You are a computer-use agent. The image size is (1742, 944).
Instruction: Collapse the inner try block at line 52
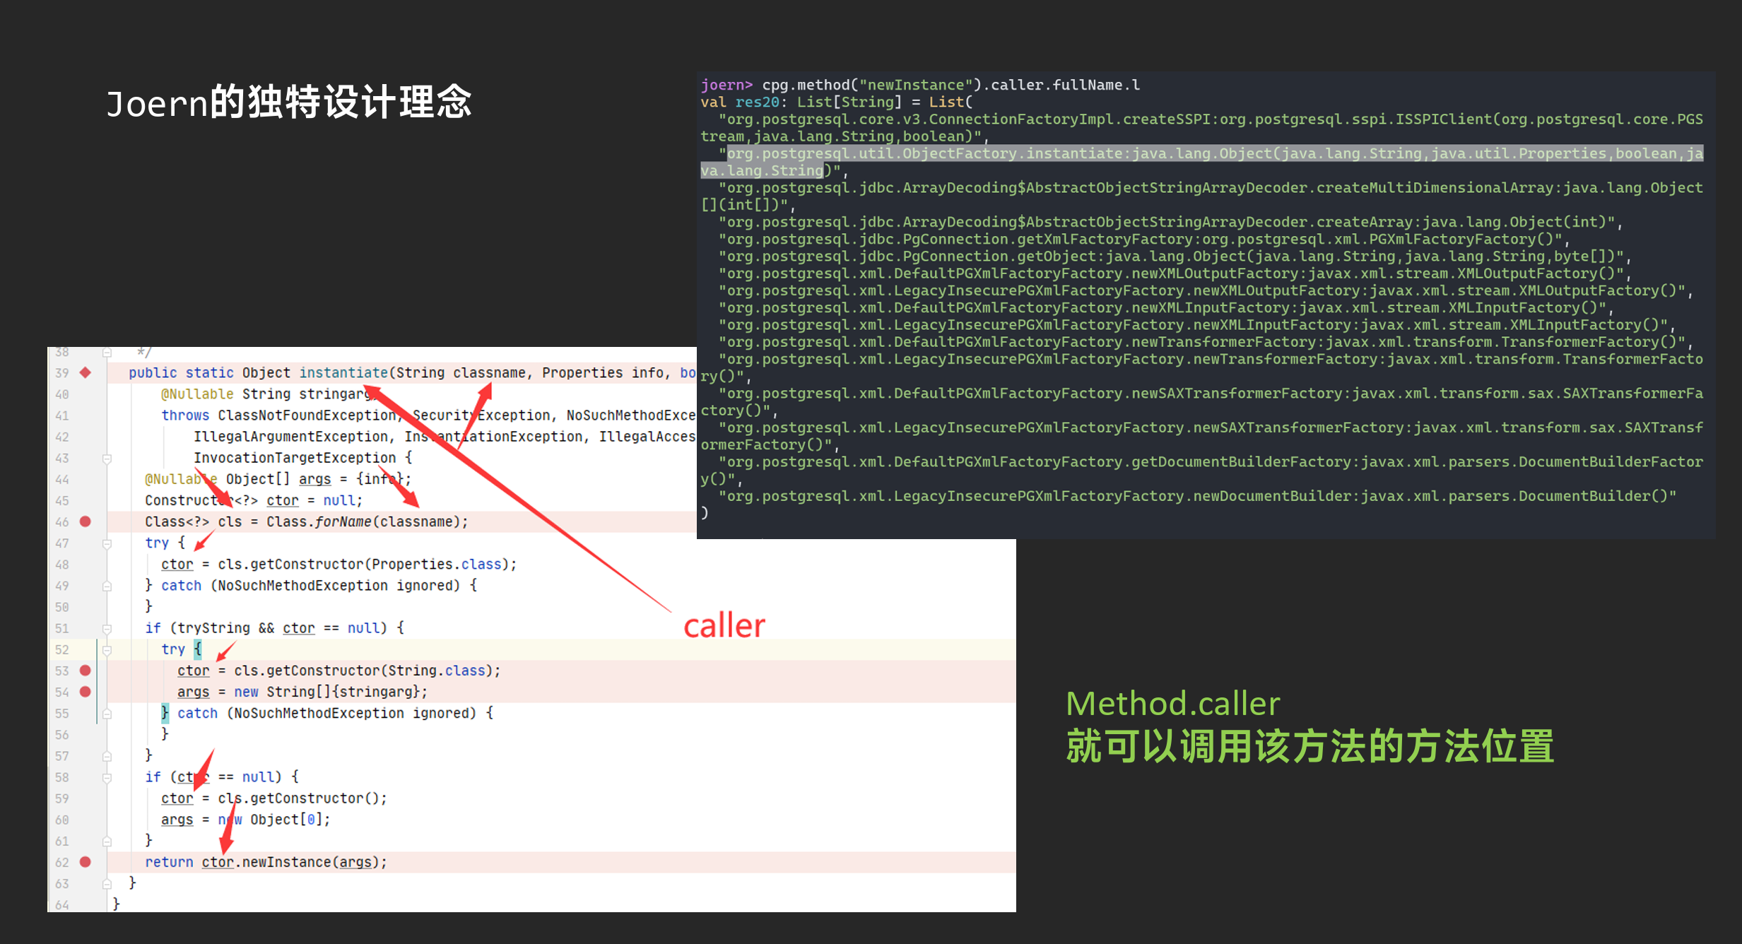coord(107,649)
